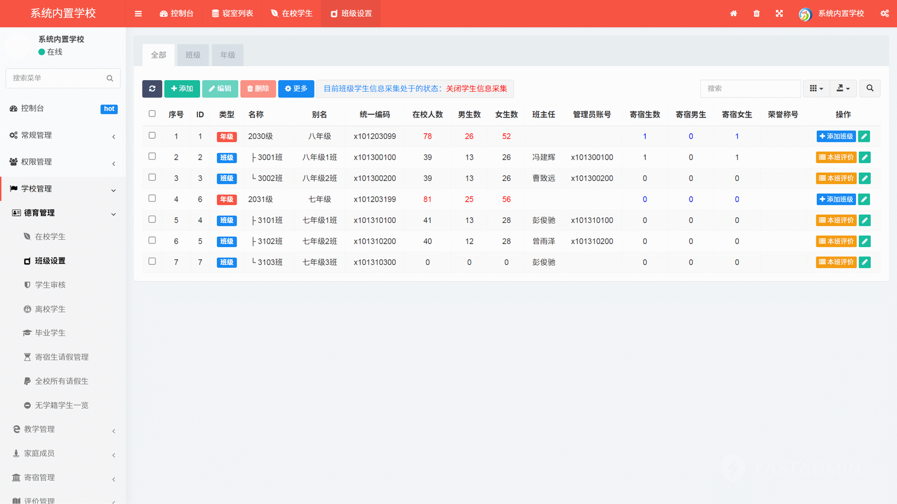Tick the checkbox for the 3103班 row

pos(152,262)
